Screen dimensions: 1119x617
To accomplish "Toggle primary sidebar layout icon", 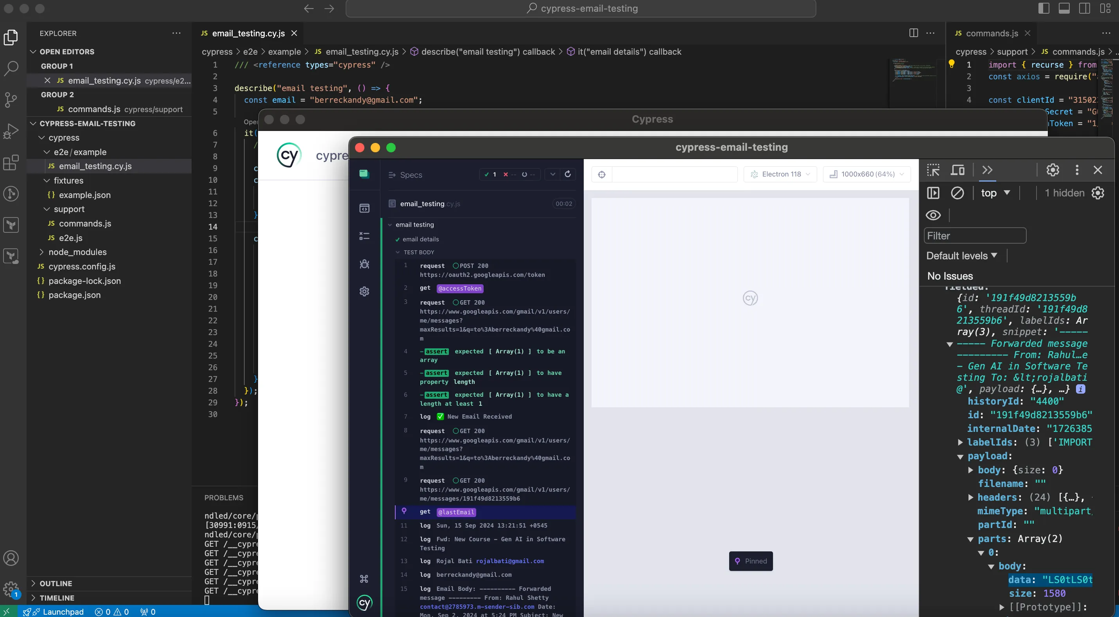I will coord(1044,9).
